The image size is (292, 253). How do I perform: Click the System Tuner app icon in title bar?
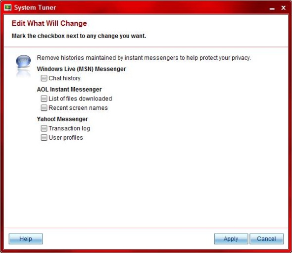click(7, 7)
